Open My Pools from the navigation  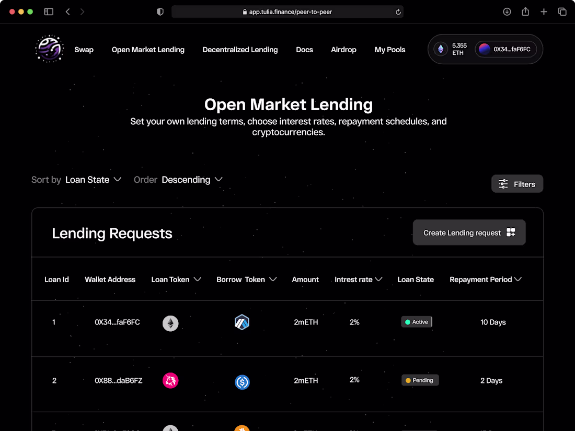(389, 50)
